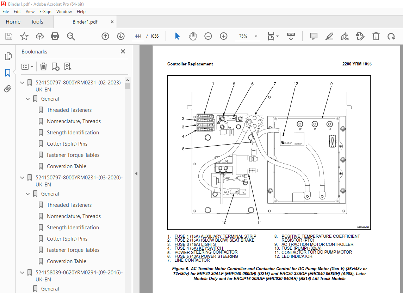The height and width of the screenshot is (293, 403).
Task: Click the find current bookmark icon
Action: 68,67
